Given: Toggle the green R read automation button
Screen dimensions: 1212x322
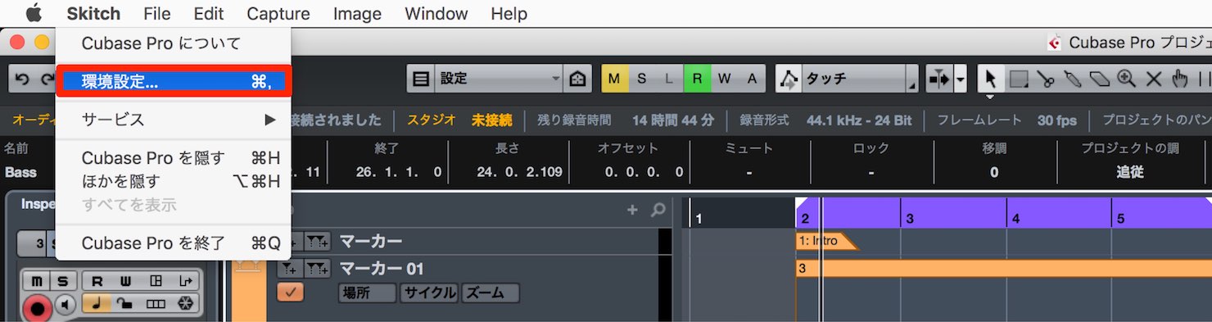Looking at the screenshot, I should point(697,79).
